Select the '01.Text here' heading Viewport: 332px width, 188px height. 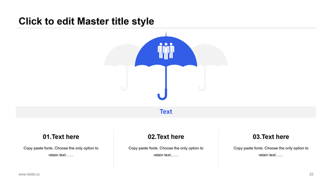[61, 137]
